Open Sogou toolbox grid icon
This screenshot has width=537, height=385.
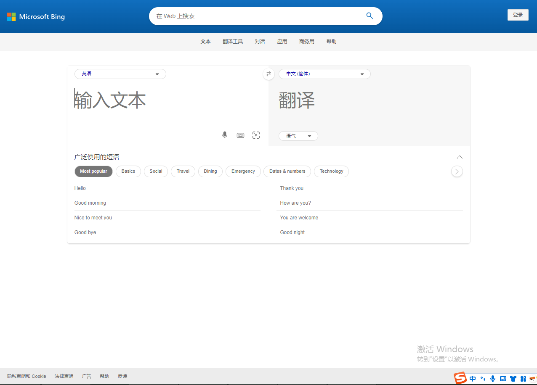click(x=523, y=379)
